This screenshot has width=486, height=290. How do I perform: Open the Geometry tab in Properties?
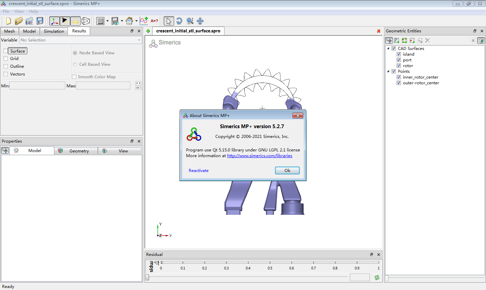[76, 151]
